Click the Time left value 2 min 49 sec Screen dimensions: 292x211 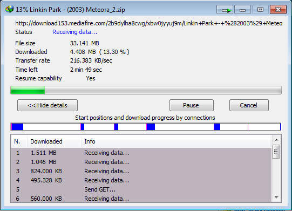click(86, 70)
